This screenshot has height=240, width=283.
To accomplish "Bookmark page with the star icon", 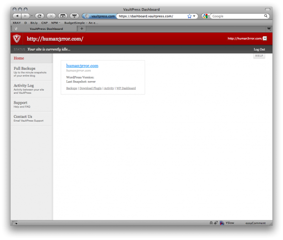I will (189, 16).
